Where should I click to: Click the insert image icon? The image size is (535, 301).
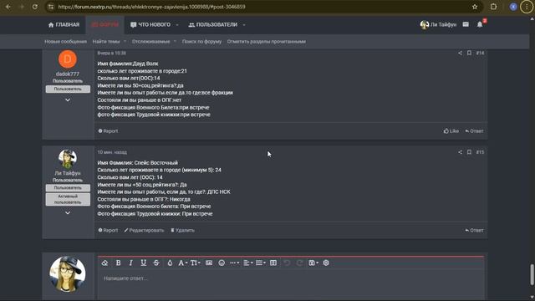209,263
